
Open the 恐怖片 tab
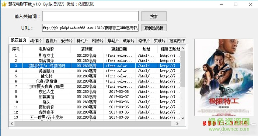(144, 41)
